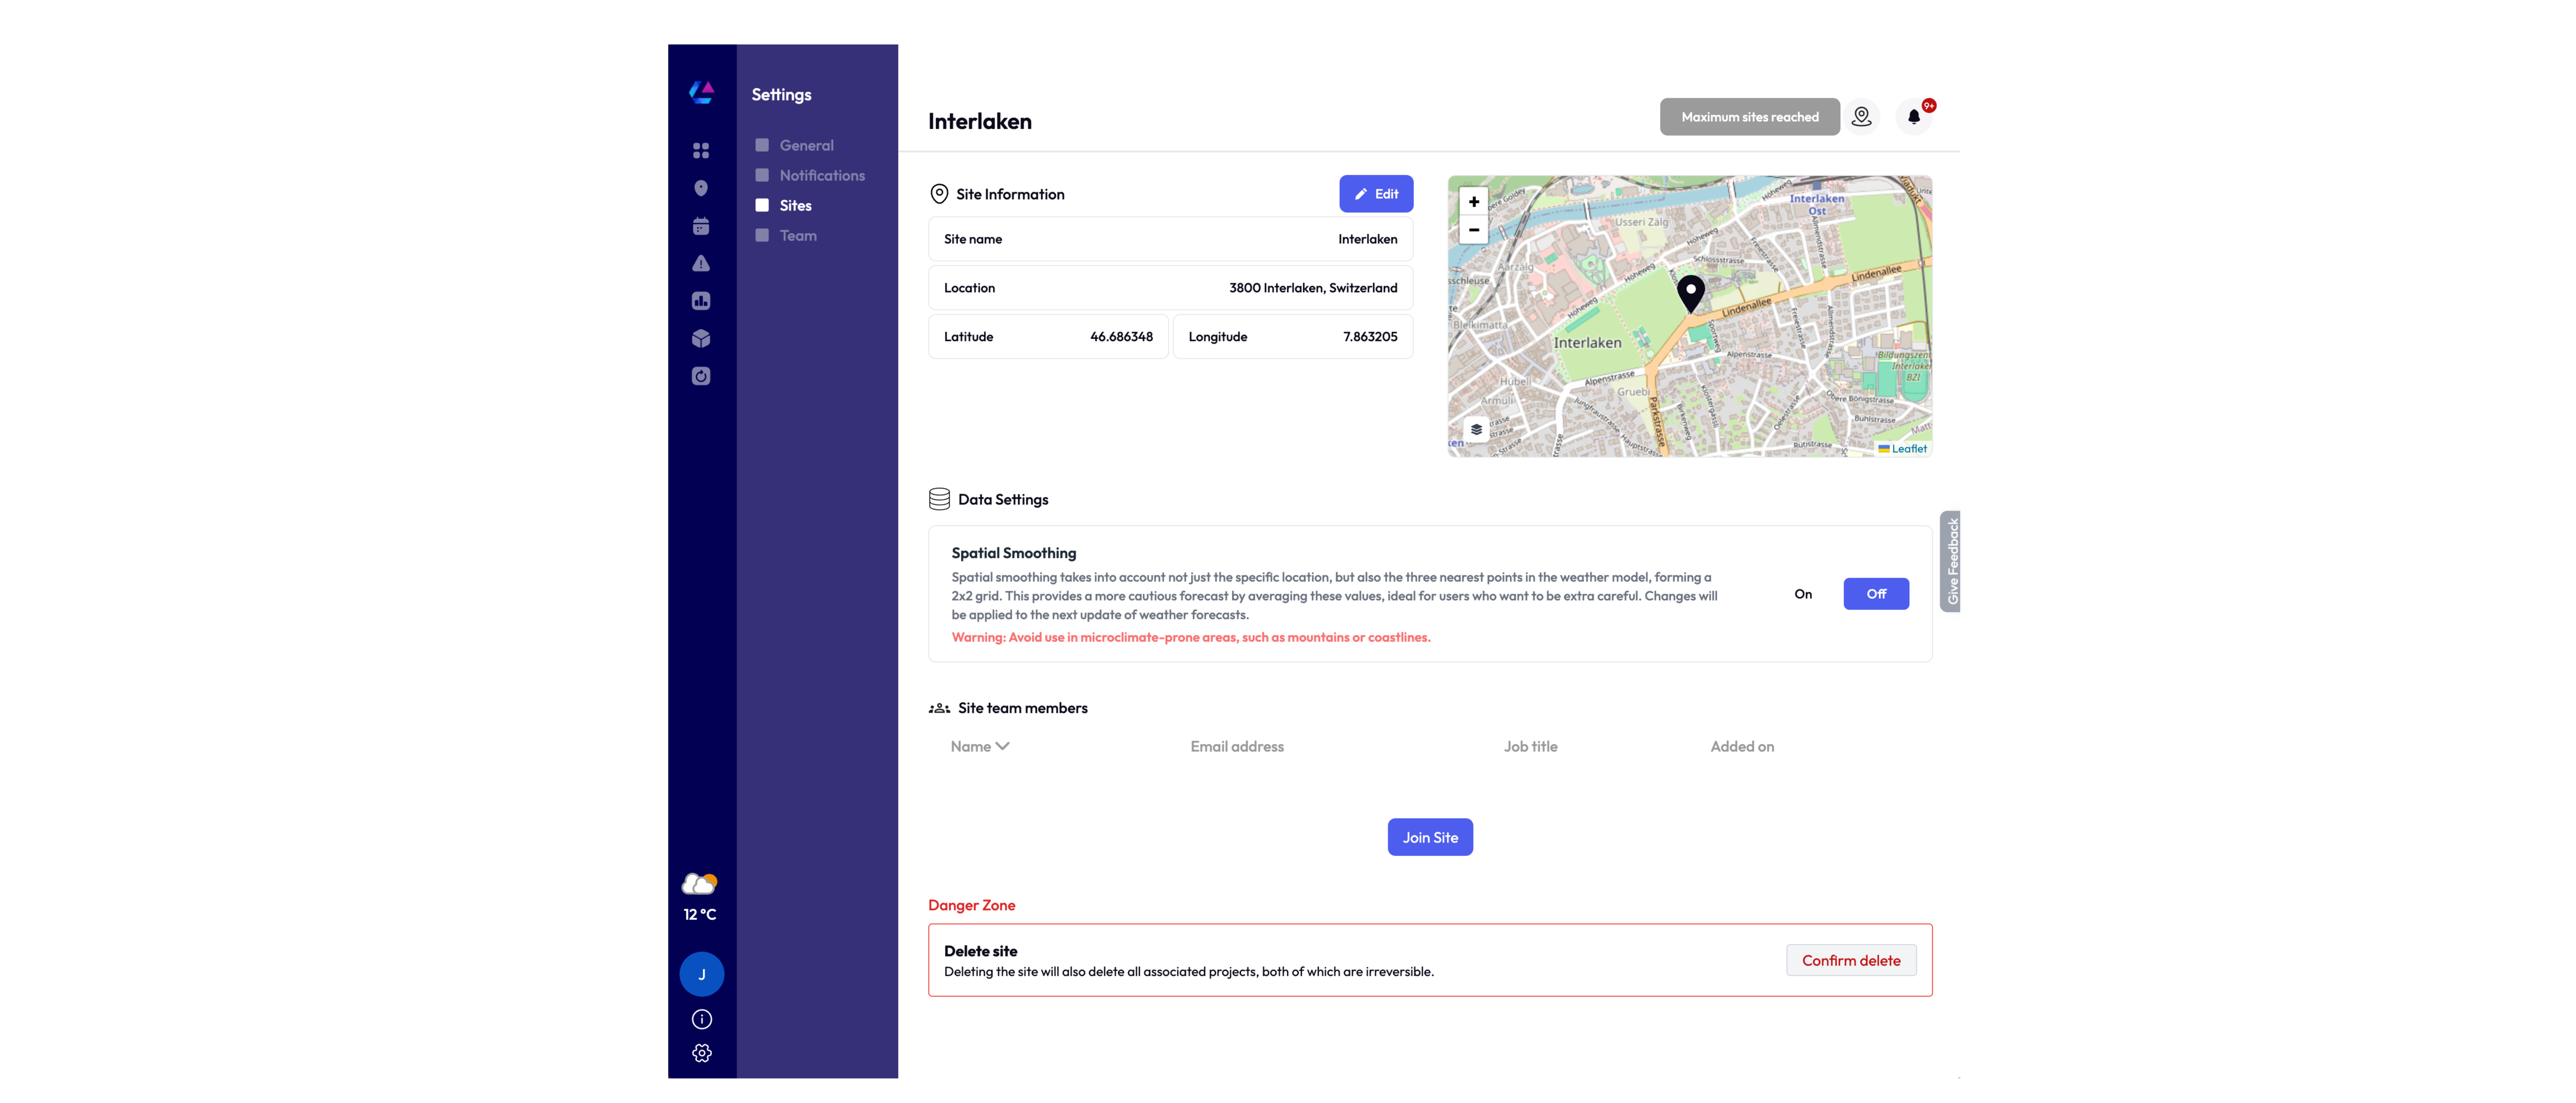Viewport: 2576px width, 1103px height.
Task: Open the notifications bell showing 9+
Action: [1915, 116]
